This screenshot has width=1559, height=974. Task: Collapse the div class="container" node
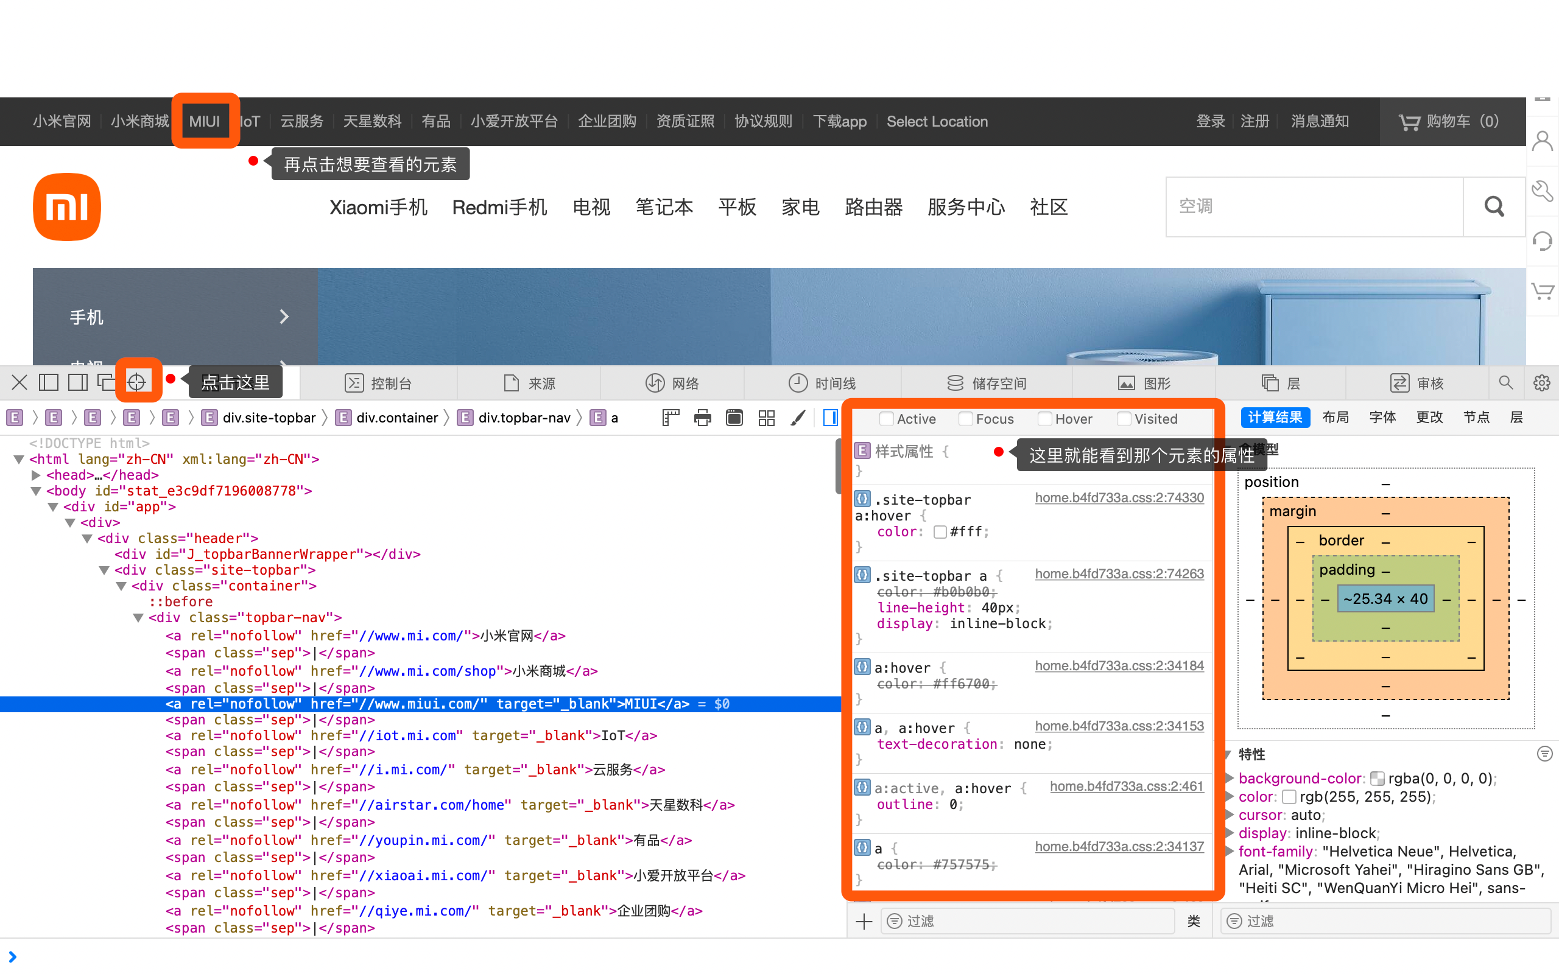(122, 586)
